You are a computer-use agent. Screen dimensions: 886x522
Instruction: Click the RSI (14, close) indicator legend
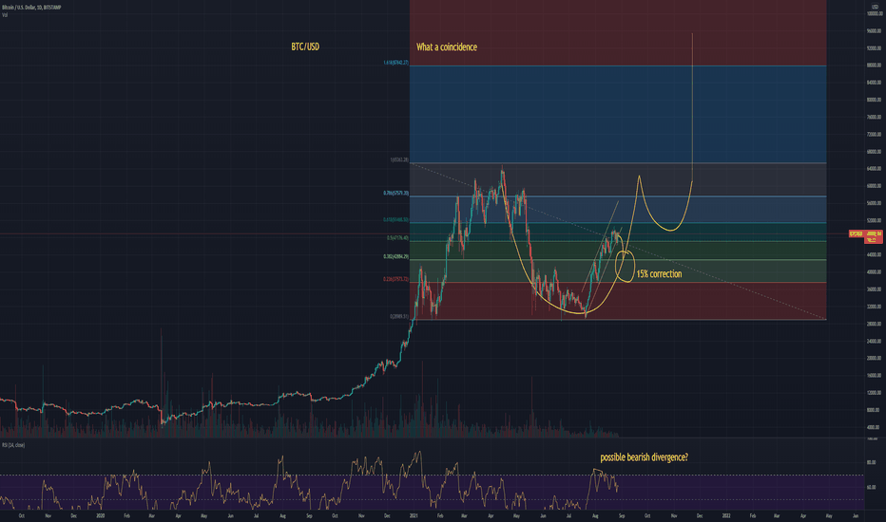click(13, 445)
